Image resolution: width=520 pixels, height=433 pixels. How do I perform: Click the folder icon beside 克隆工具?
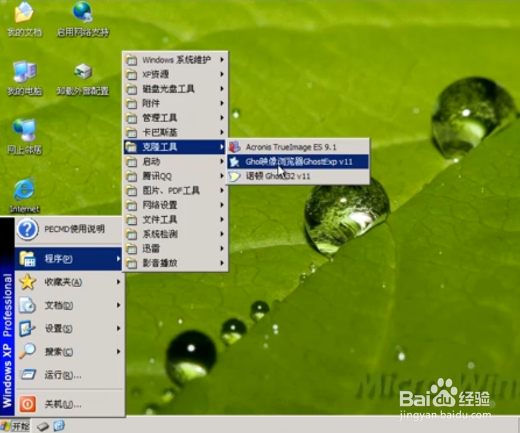point(131,147)
